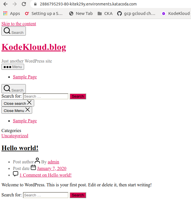191x201 pixels.
Task: Click the browser forward arrow
Action: click(x=15, y=4)
